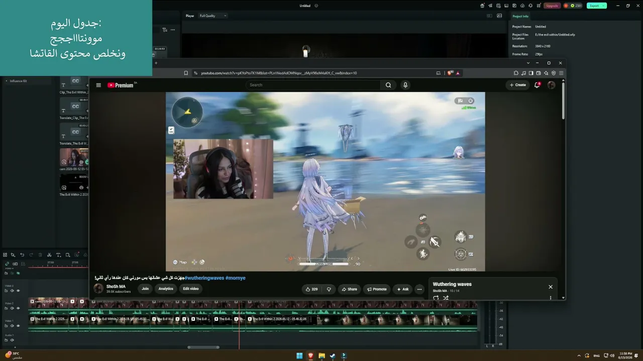
Task: Click the Edit video button
Action: tap(191, 289)
